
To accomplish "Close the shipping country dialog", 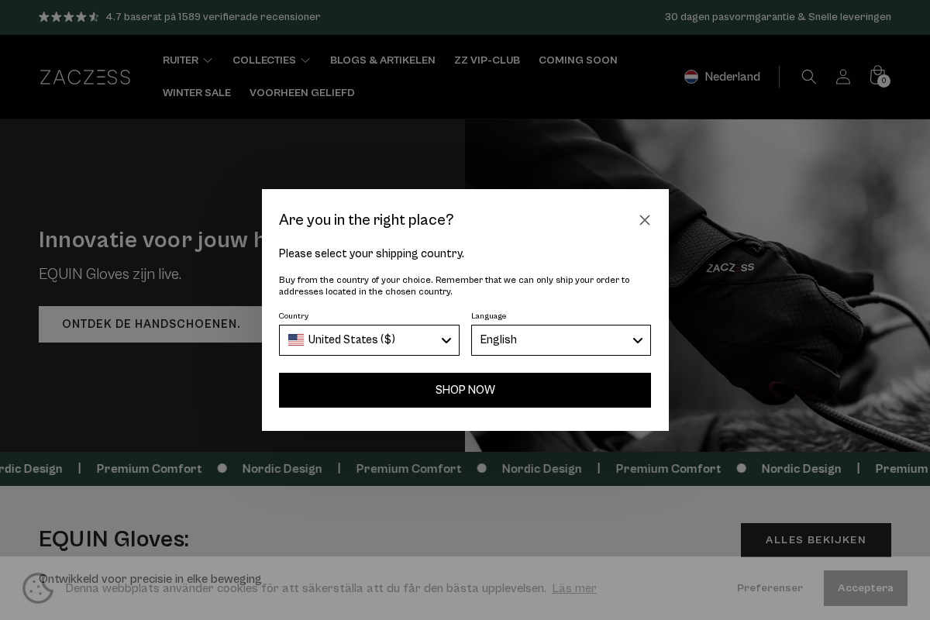I will [x=645, y=220].
